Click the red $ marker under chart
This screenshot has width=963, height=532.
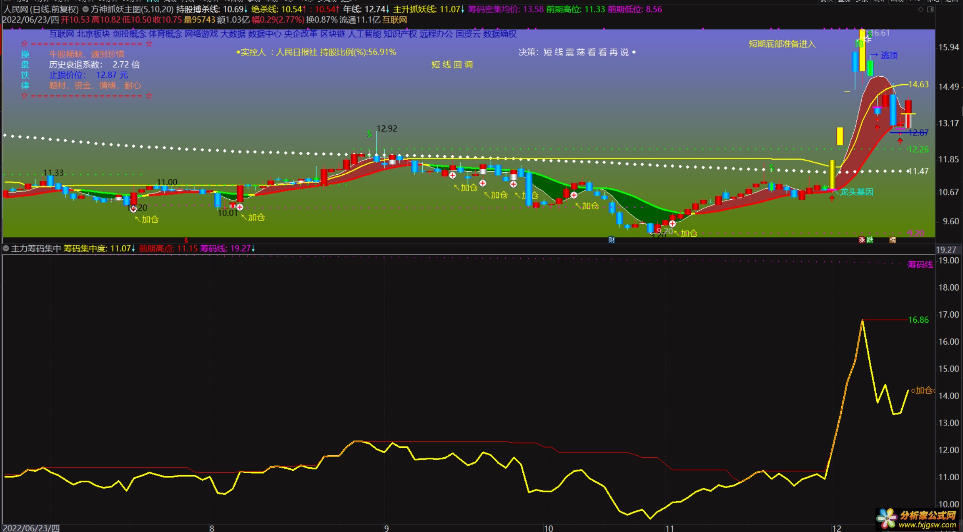click(x=186, y=241)
